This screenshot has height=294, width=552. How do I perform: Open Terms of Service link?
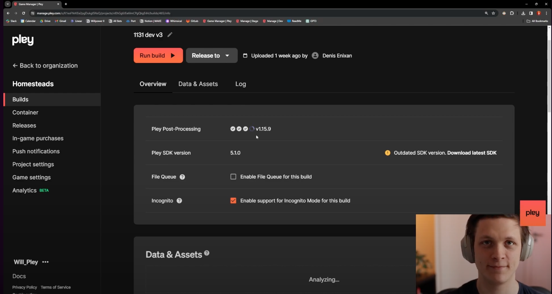tap(56, 287)
